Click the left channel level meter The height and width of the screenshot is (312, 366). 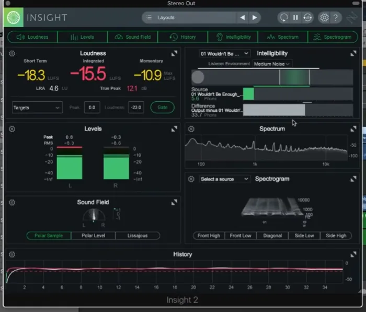[x=70, y=163]
